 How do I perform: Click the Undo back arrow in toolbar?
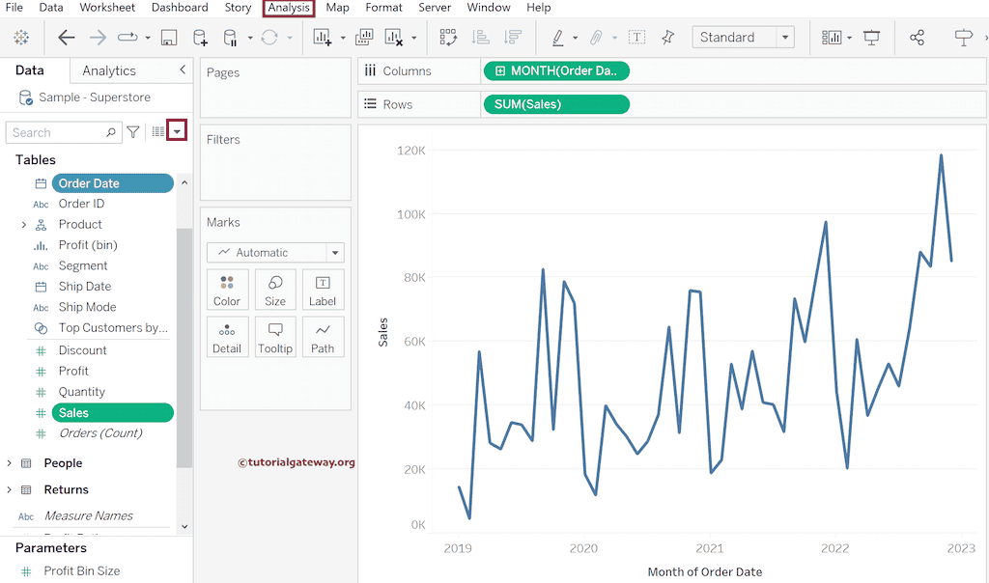[67, 38]
